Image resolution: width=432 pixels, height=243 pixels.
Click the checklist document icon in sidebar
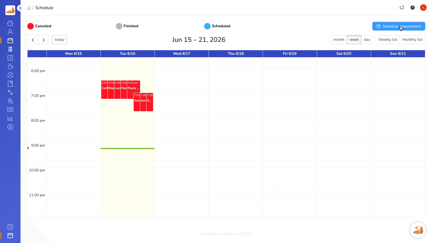click(x=10, y=58)
